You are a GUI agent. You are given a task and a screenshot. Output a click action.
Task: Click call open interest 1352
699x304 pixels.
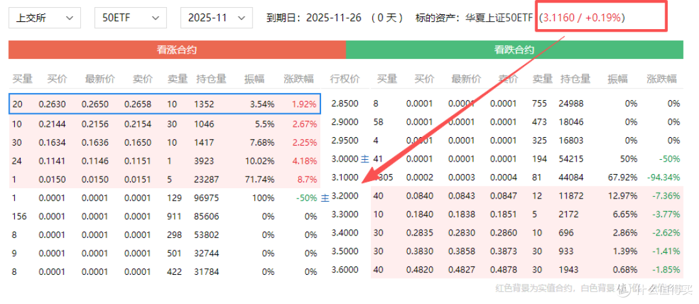coord(204,104)
